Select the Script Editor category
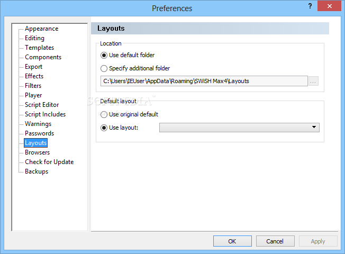The image size is (345, 254). tap(42, 105)
